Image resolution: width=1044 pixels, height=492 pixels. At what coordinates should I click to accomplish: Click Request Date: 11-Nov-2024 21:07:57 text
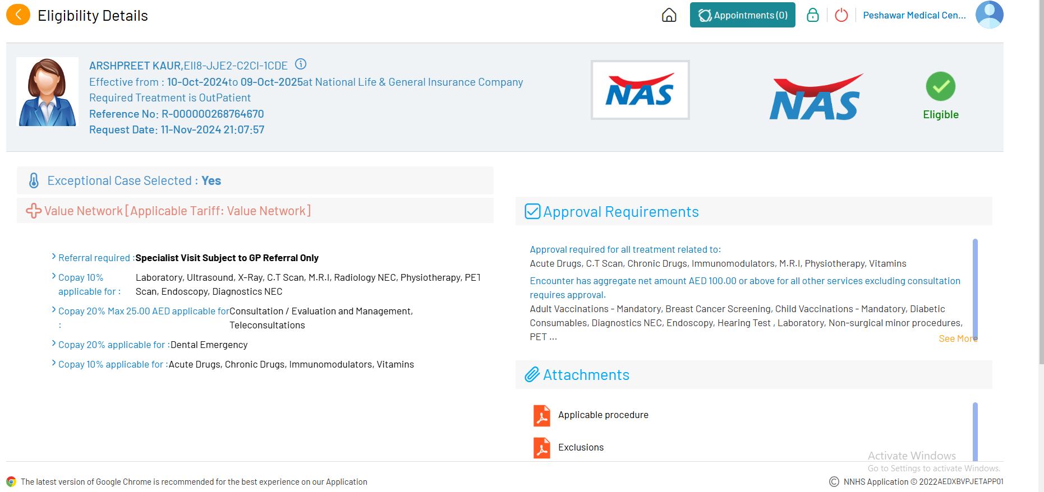tap(177, 129)
